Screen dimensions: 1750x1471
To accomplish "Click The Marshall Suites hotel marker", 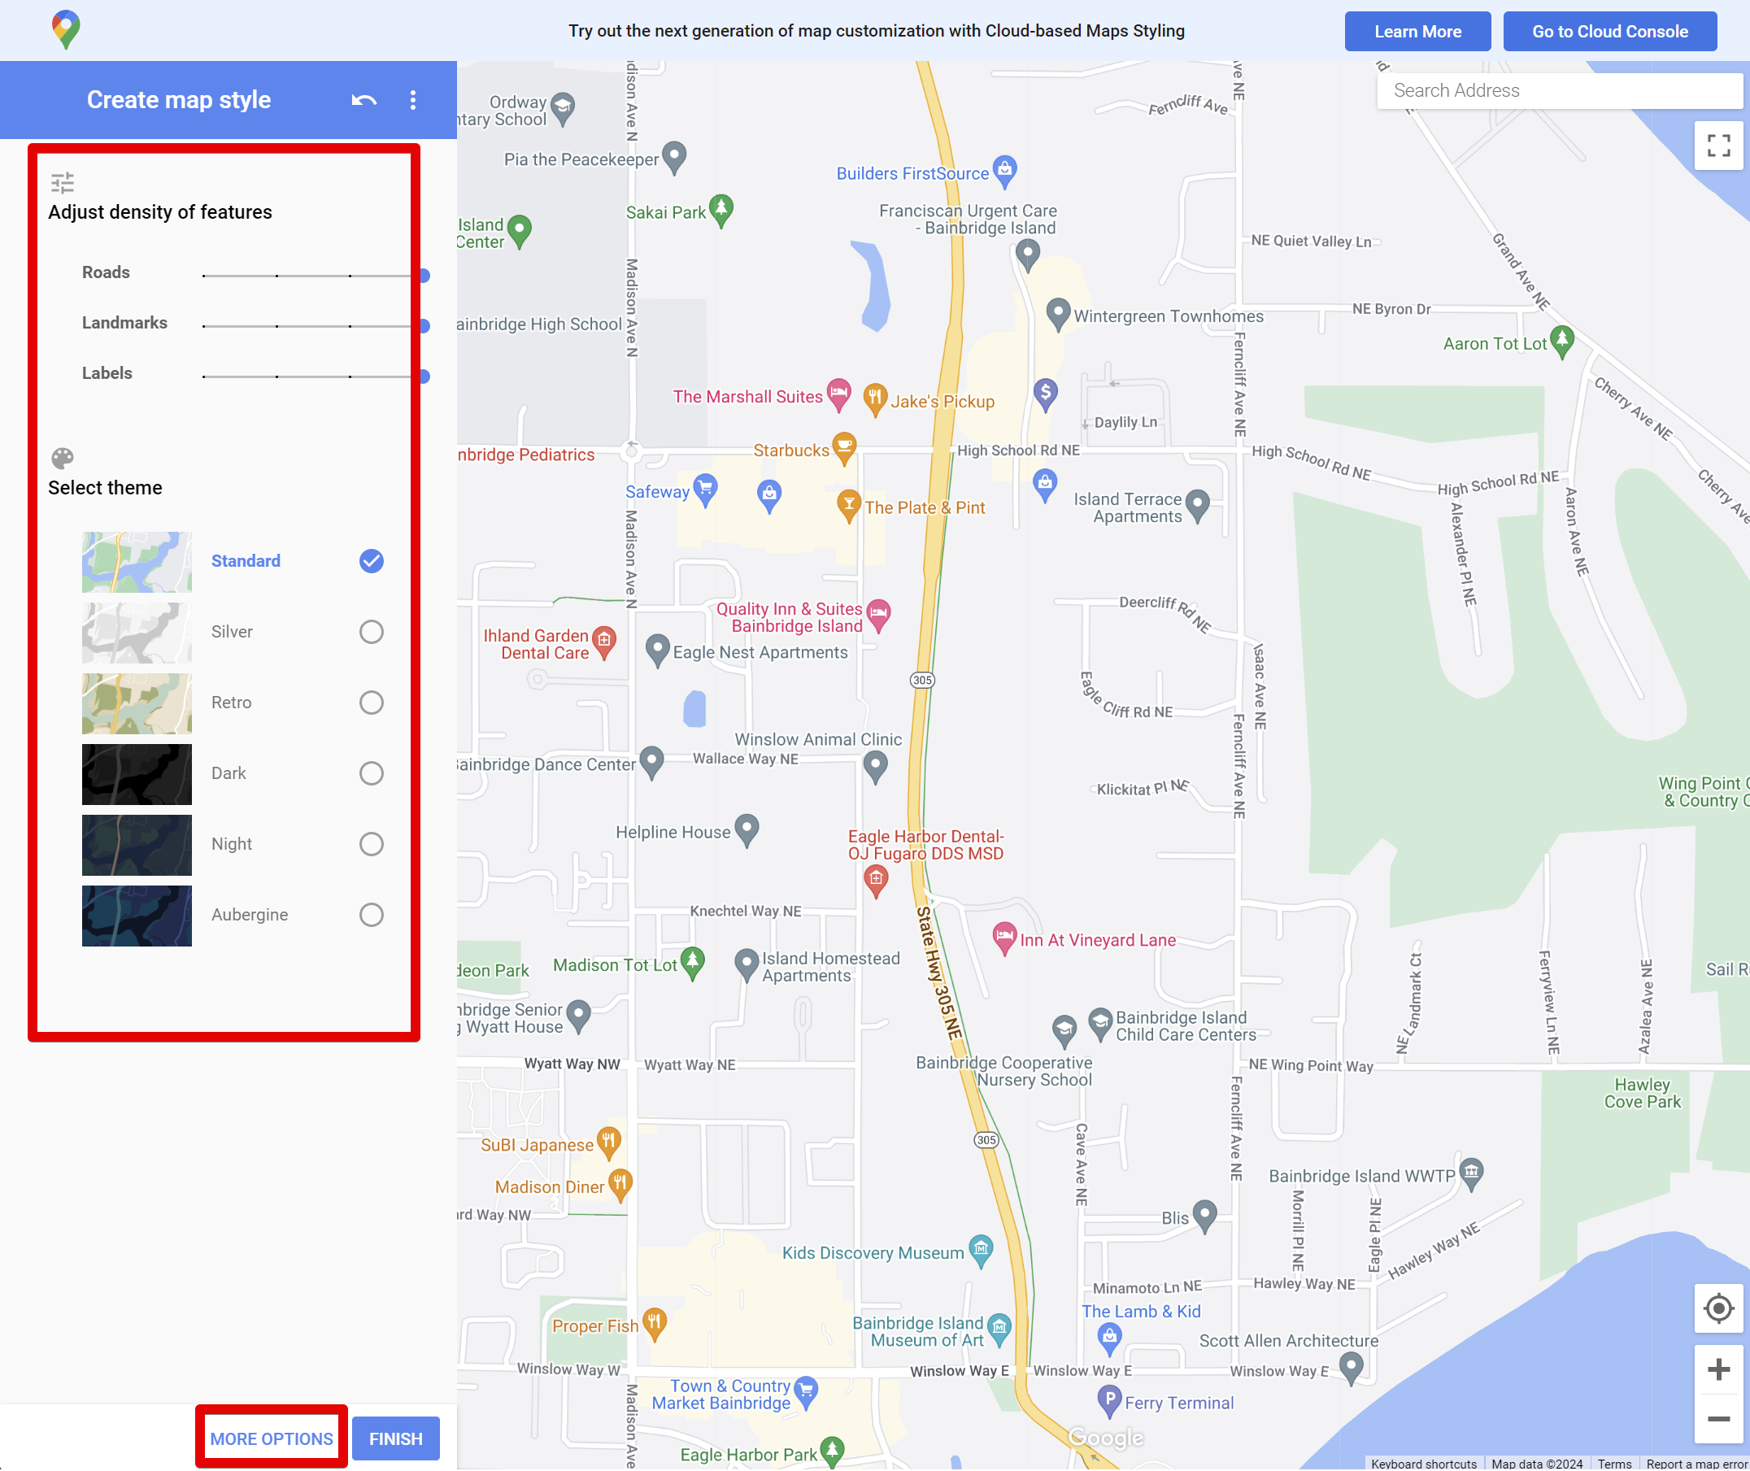I will (838, 394).
